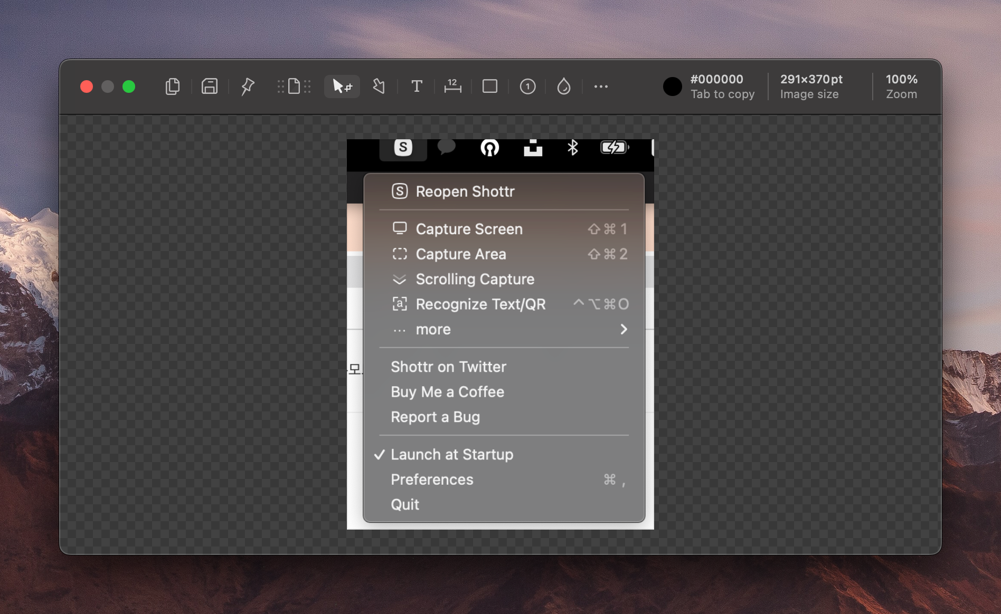1001x614 pixels.
Task: Open Preferences from the menu
Action: 504,479
